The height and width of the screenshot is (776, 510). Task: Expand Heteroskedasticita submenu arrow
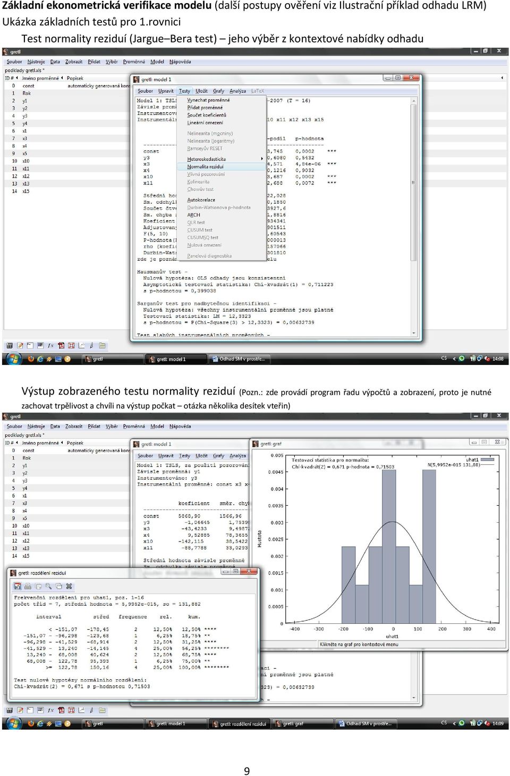262,159
